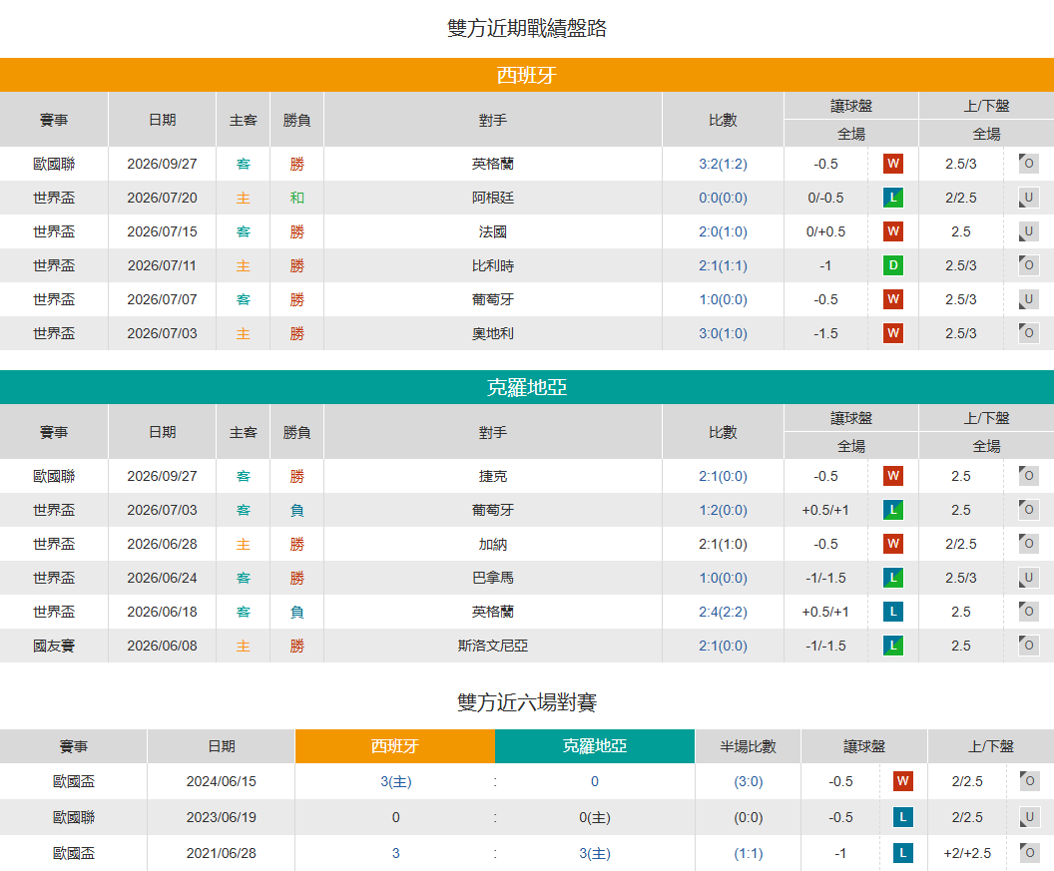Click L badge in Spain vs Argentina row

(892, 198)
